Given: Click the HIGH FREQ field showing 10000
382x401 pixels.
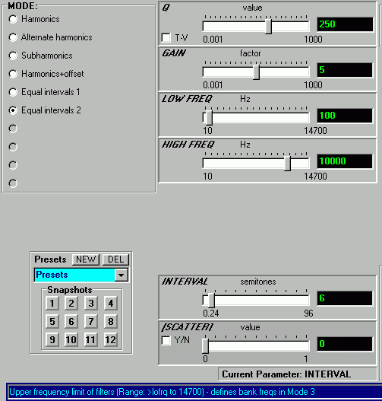Looking at the screenshot, I should (x=345, y=161).
